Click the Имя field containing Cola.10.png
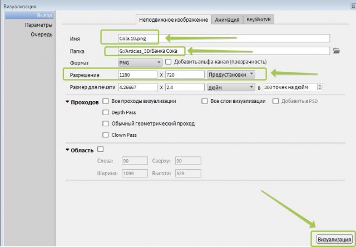Screen dimensions: 356x247 [x=222, y=38]
